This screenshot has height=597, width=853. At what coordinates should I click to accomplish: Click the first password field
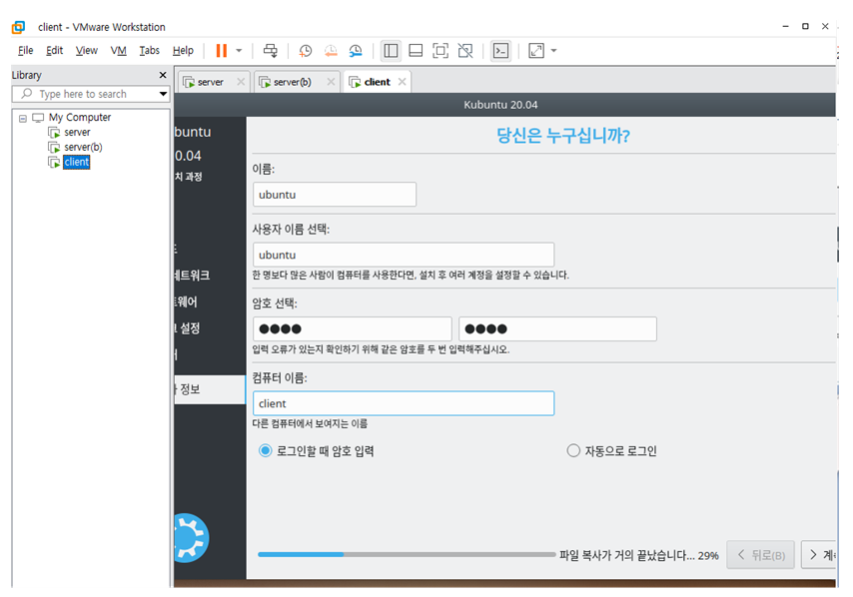353,328
